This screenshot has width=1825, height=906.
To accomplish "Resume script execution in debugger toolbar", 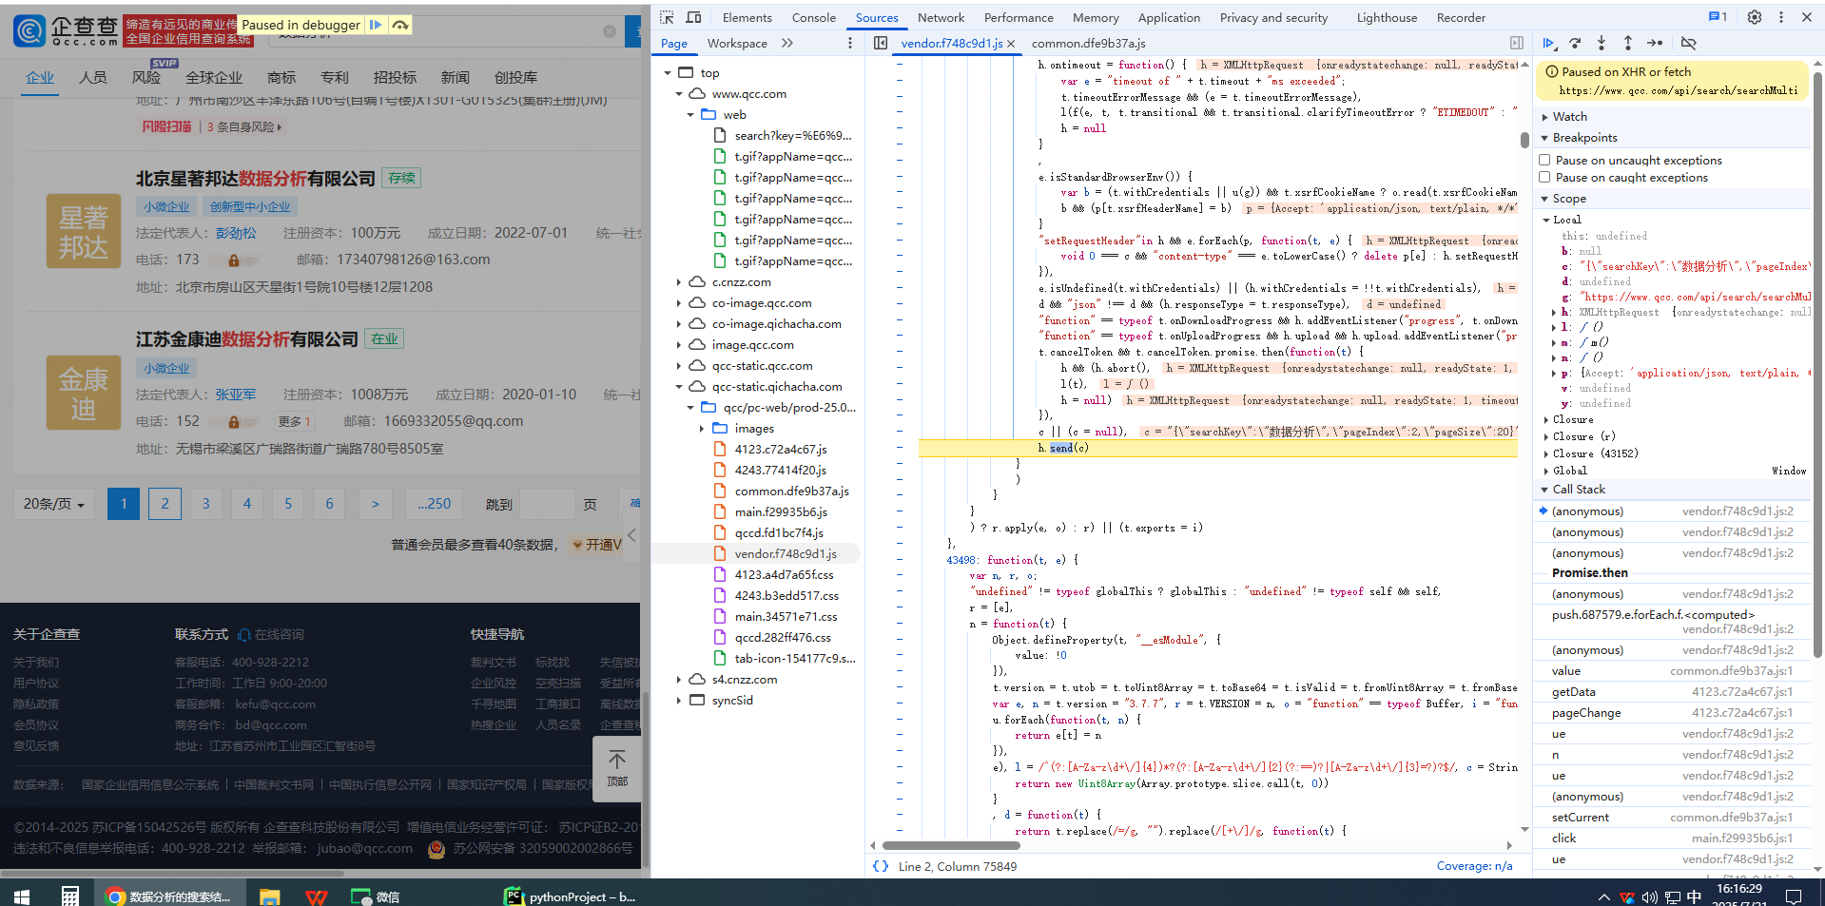I will tap(1549, 43).
